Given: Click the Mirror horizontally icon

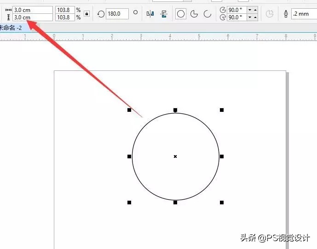Looking at the screenshot, I should [x=150, y=14].
